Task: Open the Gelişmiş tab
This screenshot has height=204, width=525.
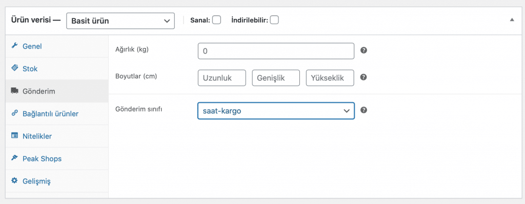Action: coord(56,181)
